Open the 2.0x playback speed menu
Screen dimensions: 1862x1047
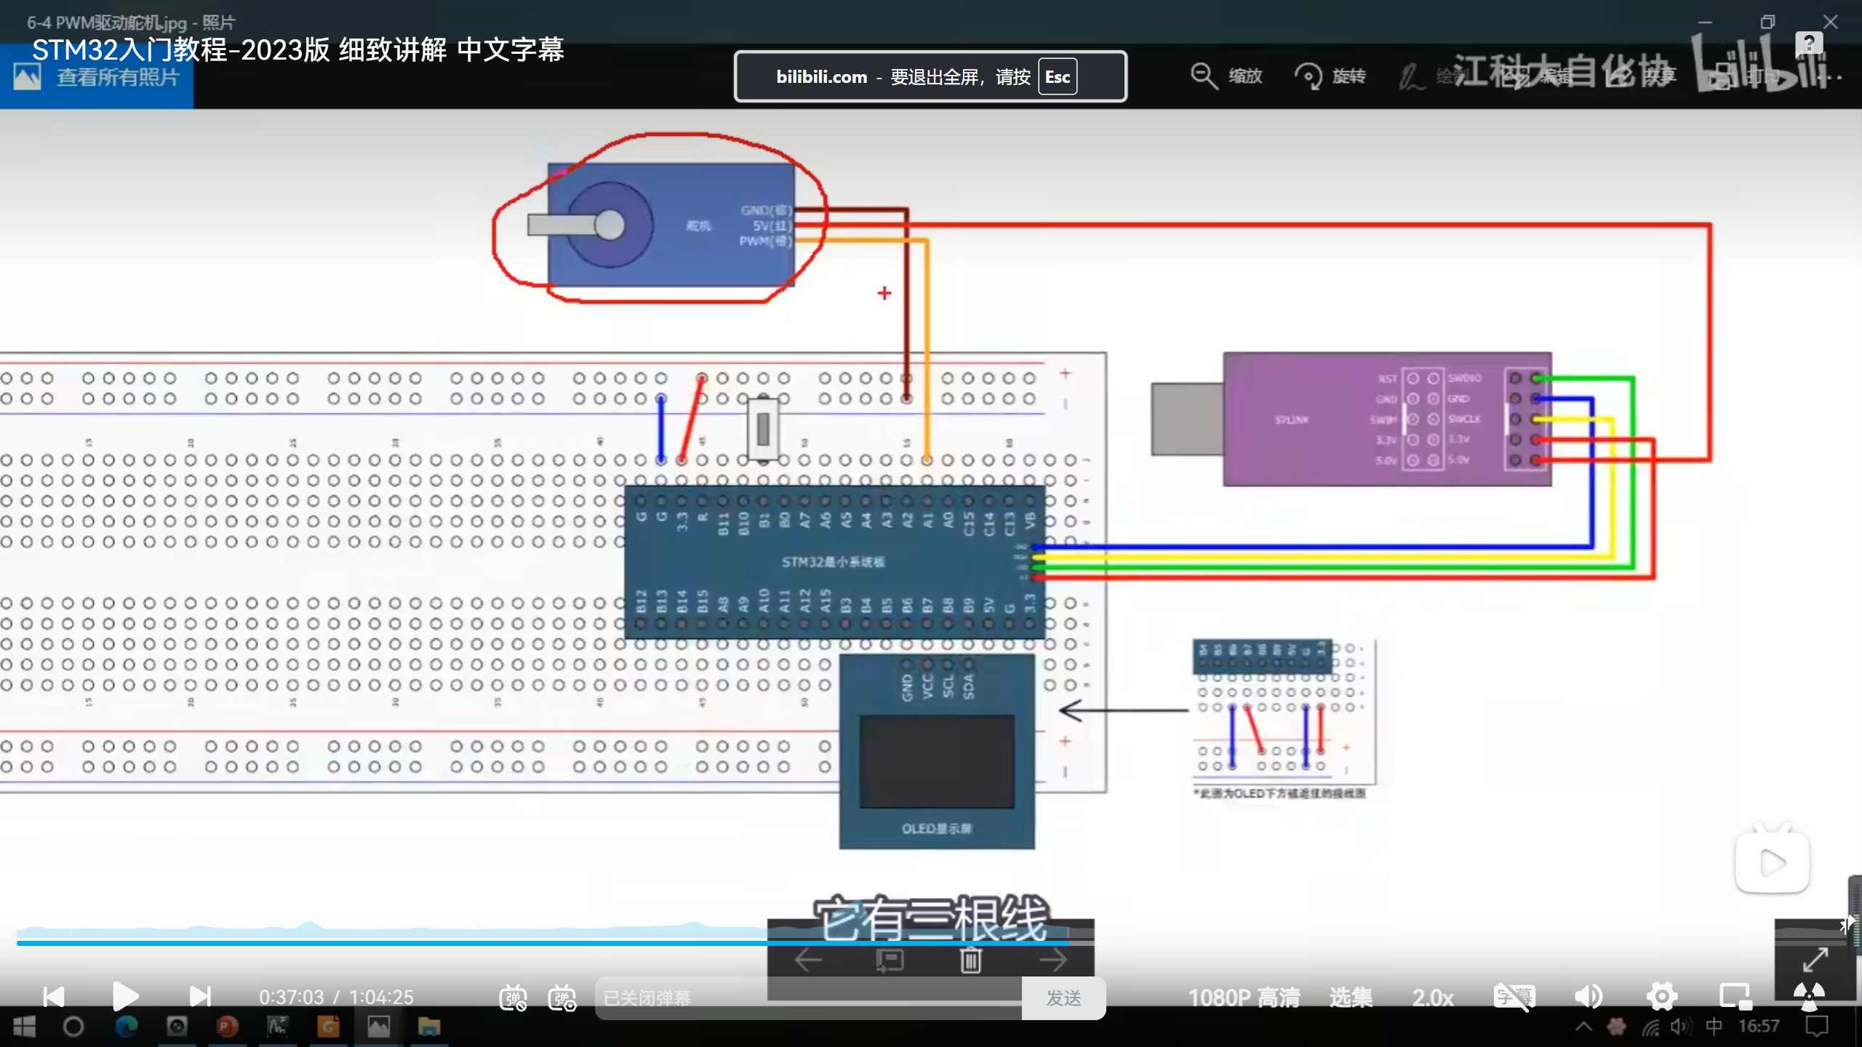click(1433, 998)
